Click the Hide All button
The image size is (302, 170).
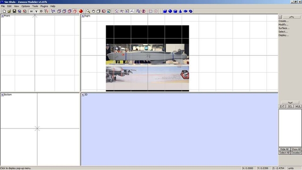click(x=284, y=149)
